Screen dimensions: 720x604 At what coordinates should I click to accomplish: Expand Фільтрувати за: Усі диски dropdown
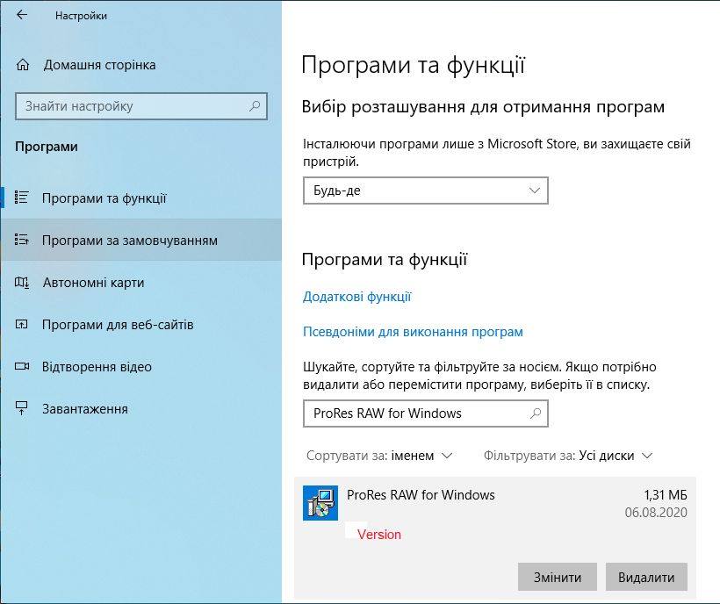(567, 456)
